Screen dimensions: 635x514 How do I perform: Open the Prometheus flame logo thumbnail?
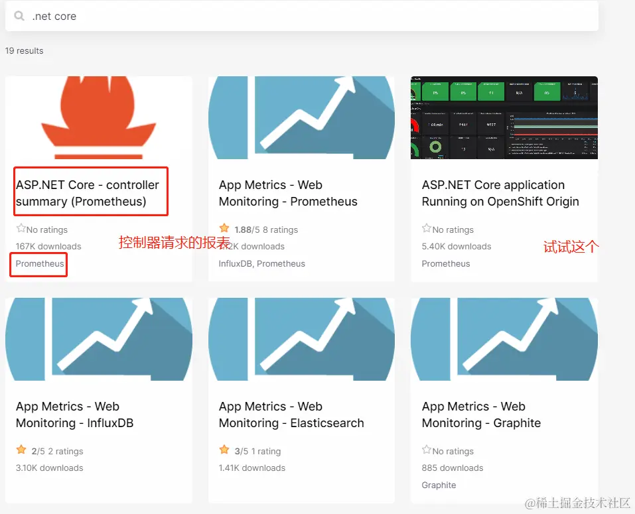(99, 117)
